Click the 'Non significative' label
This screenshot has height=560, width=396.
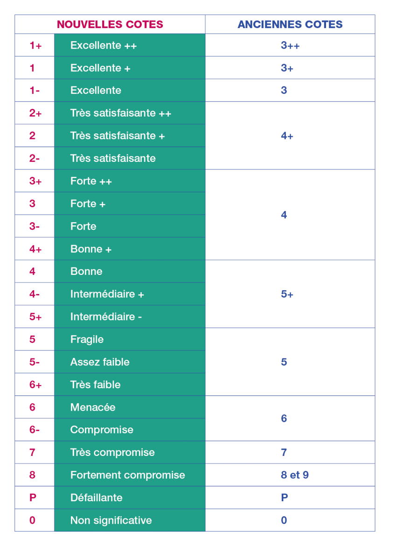[111, 520]
